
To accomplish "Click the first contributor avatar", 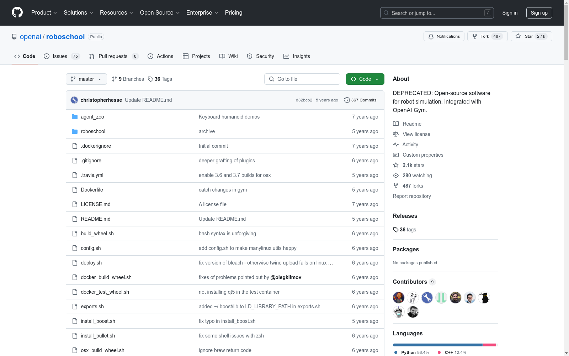I will (x=399, y=298).
